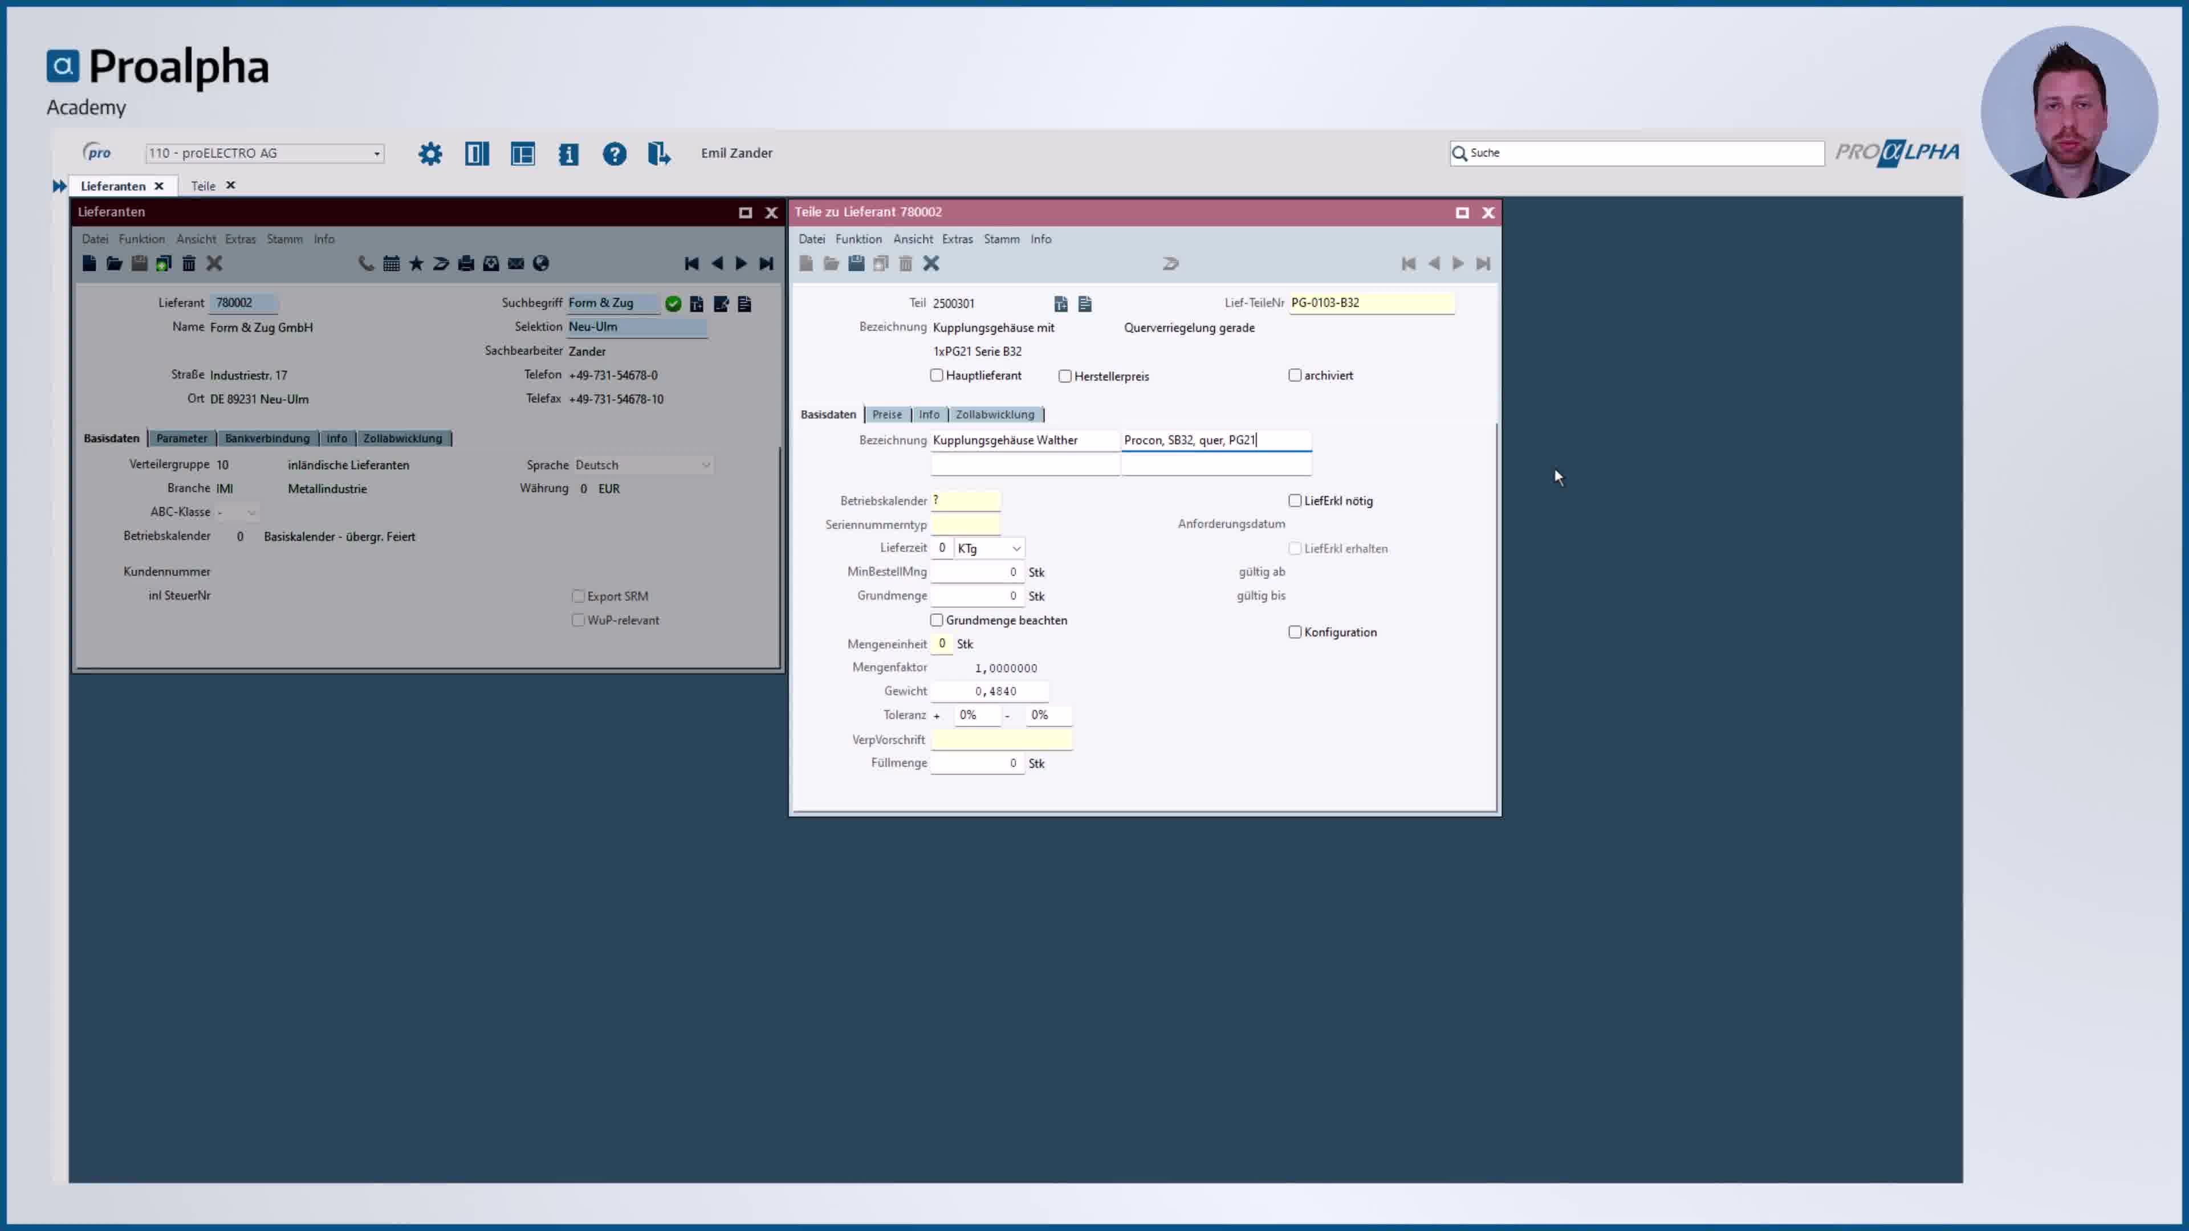Click the globe web icon in Lieferanten
The image size is (2189, 1231).
point(540,263)
